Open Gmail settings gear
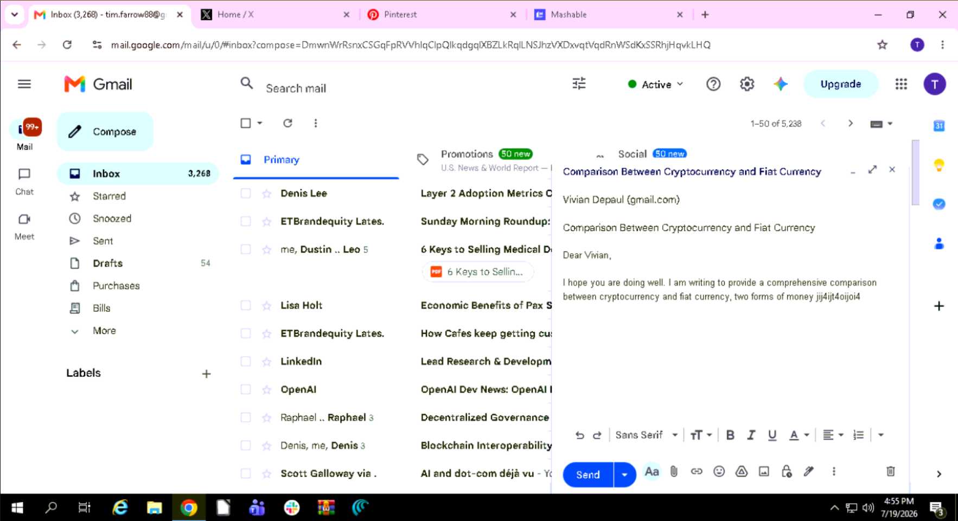Screen dimensions: 958x521 click(747, 84)
